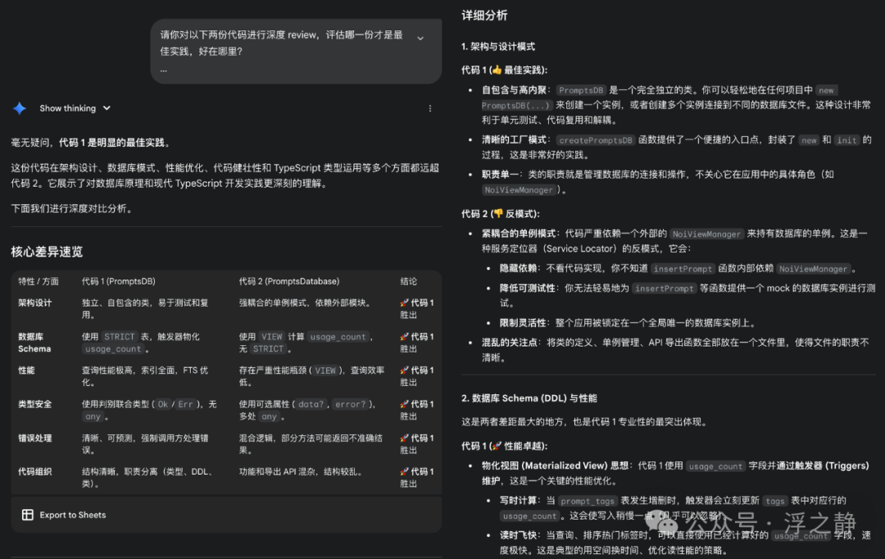Click the bold term 紧耦合的单例模式
885x559 pixels.
518,234
